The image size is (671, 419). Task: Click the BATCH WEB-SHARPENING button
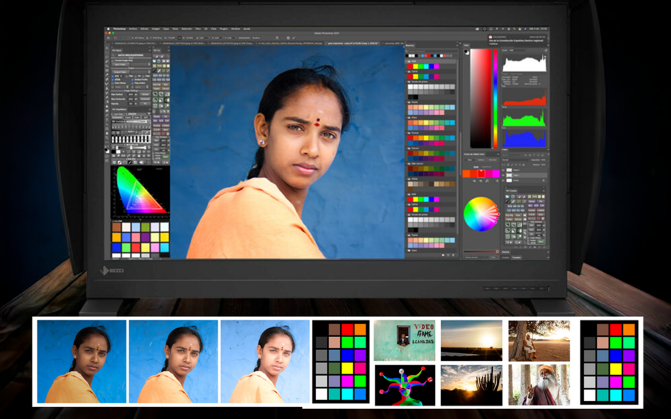click(x=131, y=55)
